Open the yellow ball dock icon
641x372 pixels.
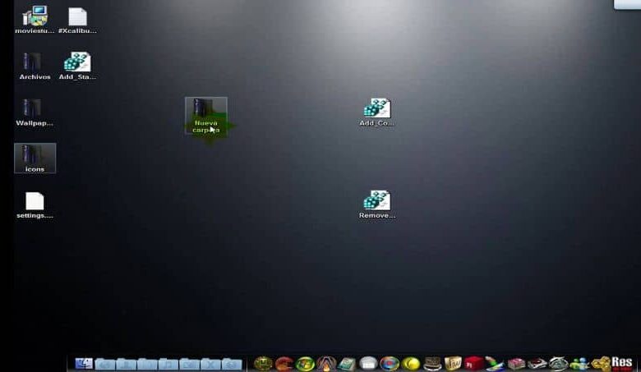(x=410, y=364)
